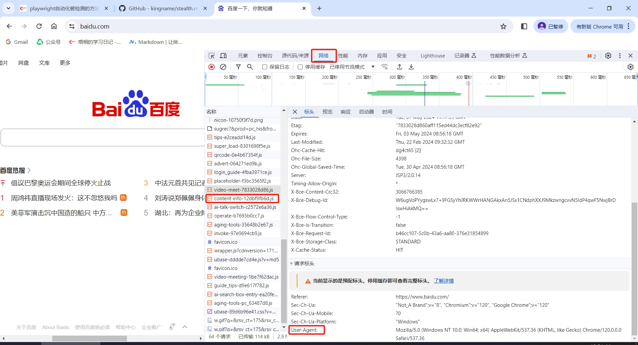Open DevTools more options menu
The image size is (638, 345).
pos(620,55)
